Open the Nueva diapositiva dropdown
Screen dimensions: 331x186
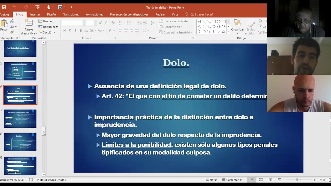[29, 32]
